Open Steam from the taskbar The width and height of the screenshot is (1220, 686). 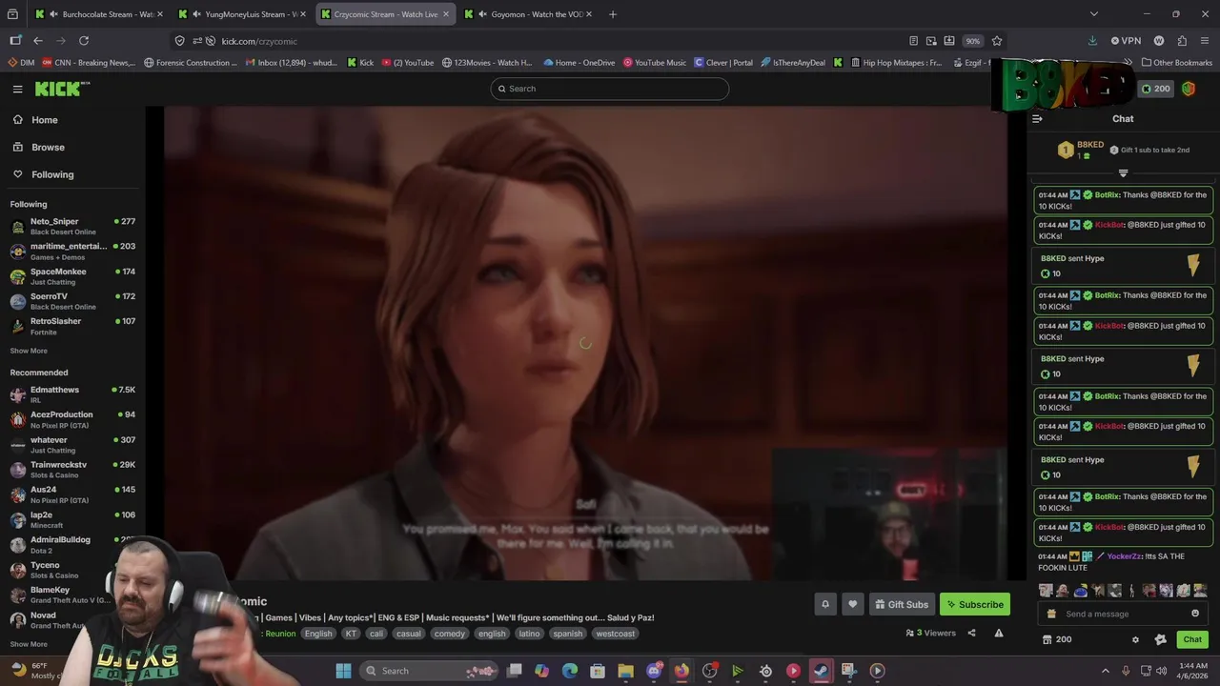pos(821,671)
